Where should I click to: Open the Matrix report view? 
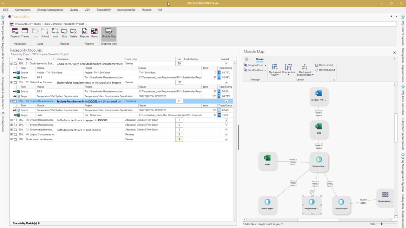94,33
